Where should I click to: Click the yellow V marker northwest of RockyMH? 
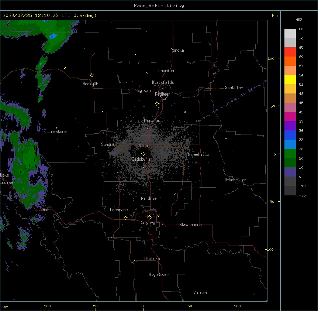(65, 68)
